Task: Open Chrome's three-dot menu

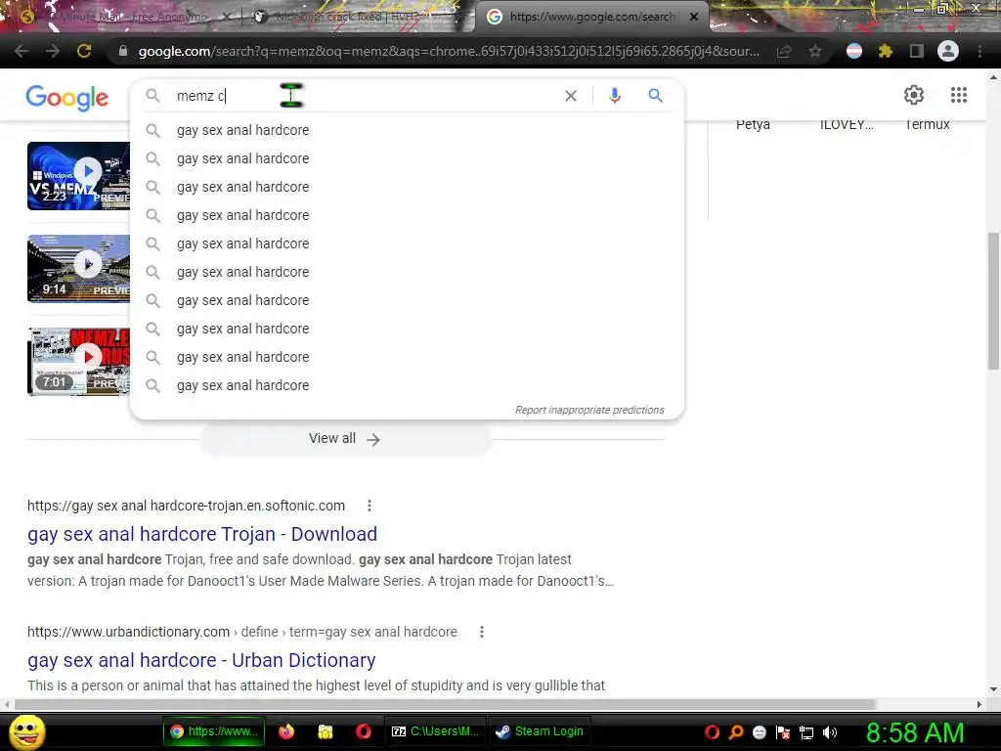Action: [x=979, y=51]
